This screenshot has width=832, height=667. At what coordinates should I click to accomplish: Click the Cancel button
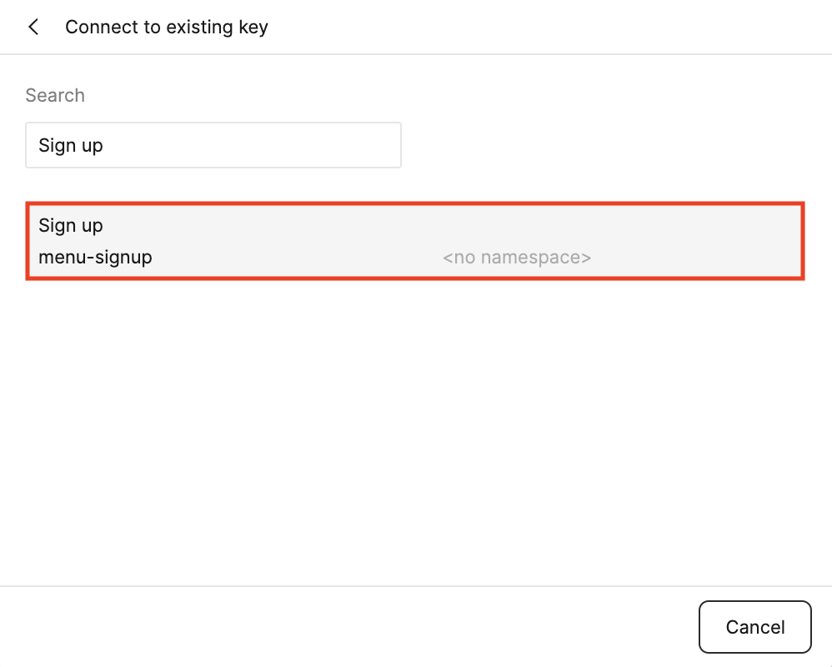pos(754,627)
